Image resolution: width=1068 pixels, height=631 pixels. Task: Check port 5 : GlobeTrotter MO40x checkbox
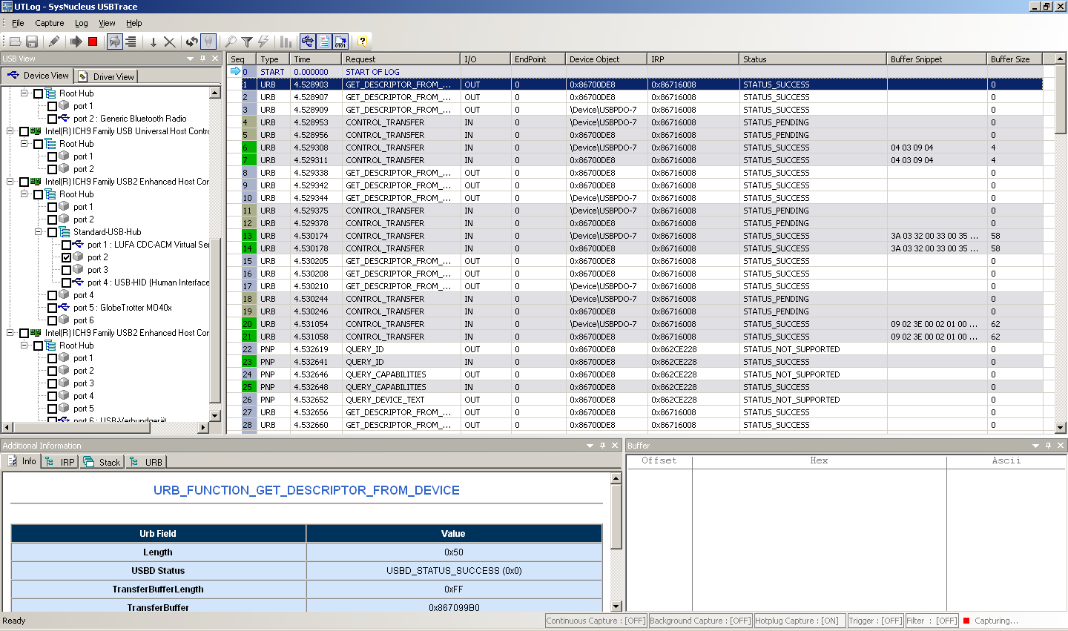click(x=53, y=308)
